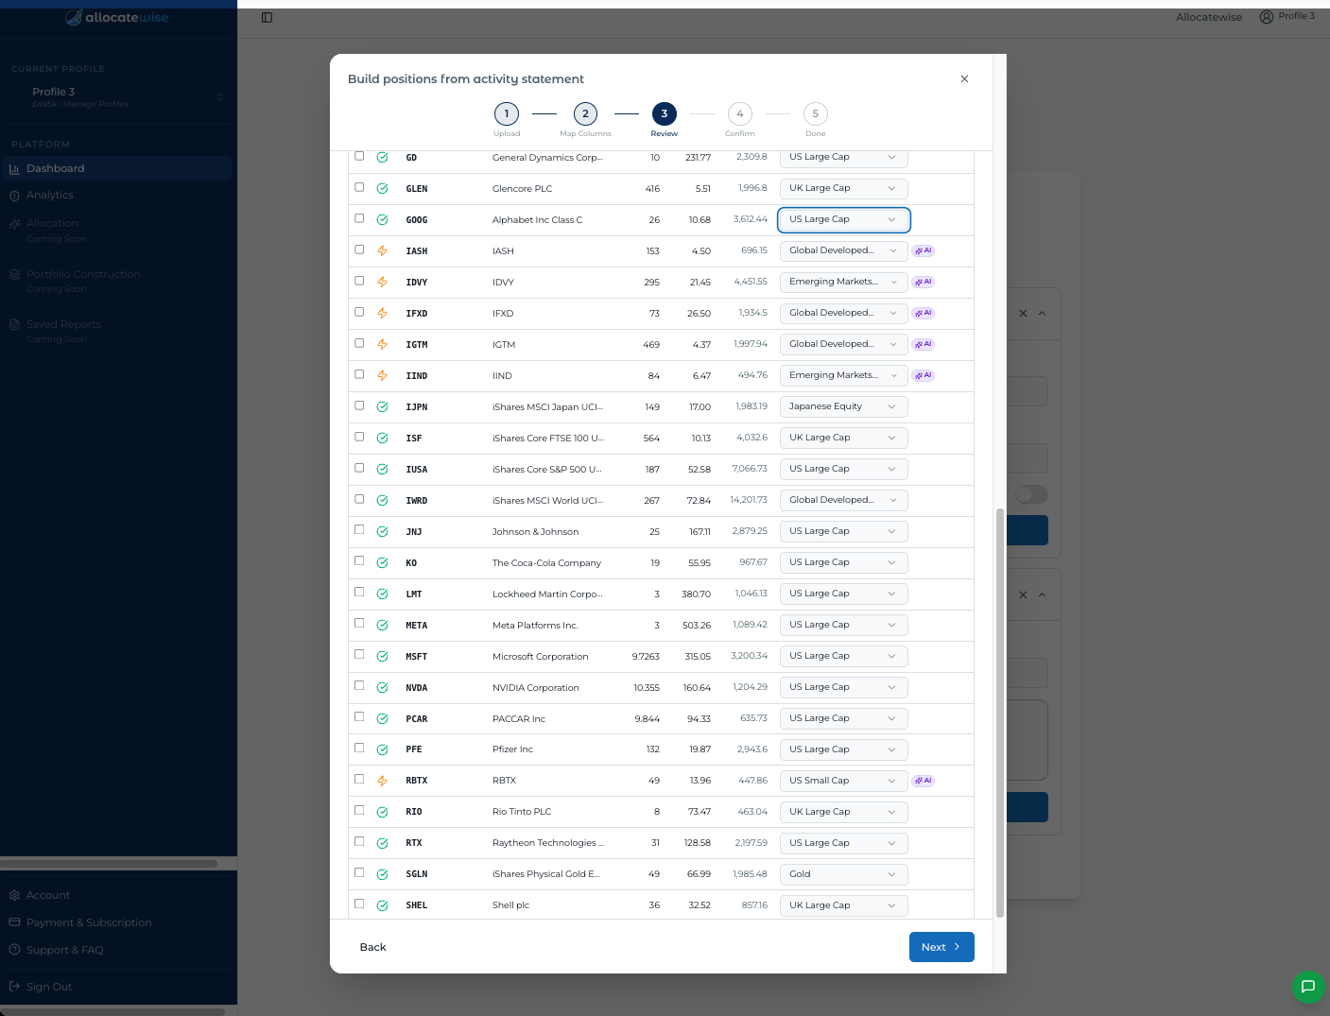Click the green check icon for MSFT

tap(382, 657)
